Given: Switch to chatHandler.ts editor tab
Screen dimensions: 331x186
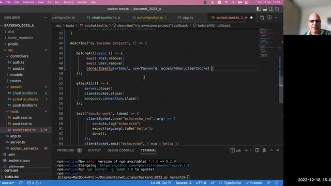Looking at the screenshot, I should [103, 18].
